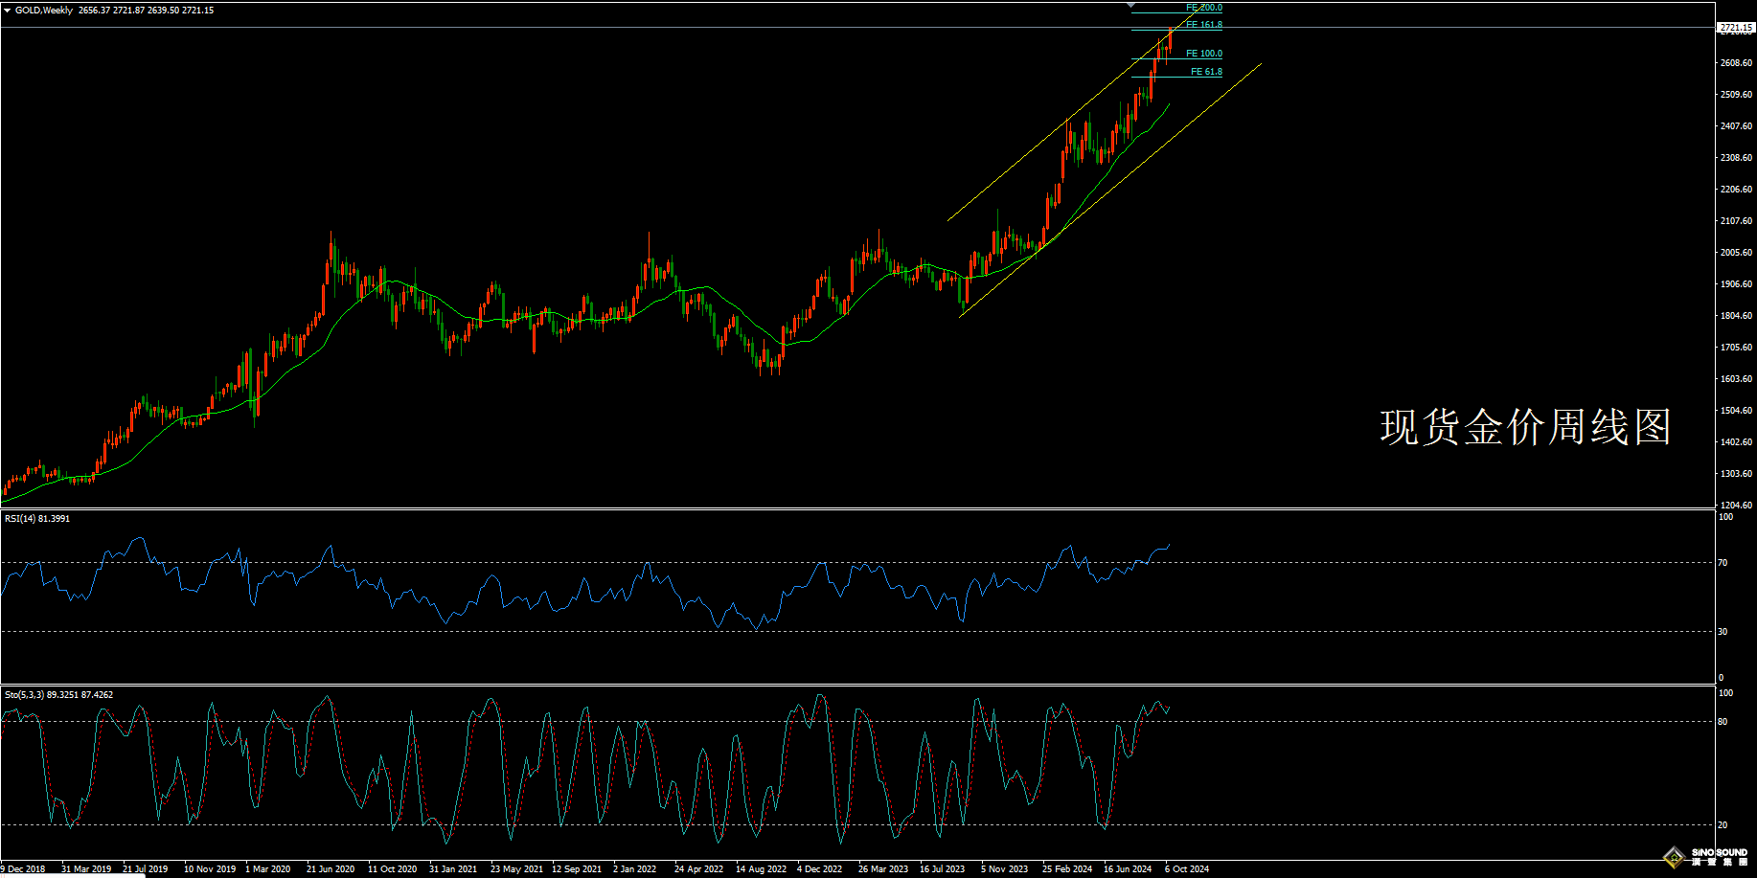The height and width of the screenshot is (878, 1757).
Task: Click the Sino Sound diamond logo
Action: tap(1675, 857)
